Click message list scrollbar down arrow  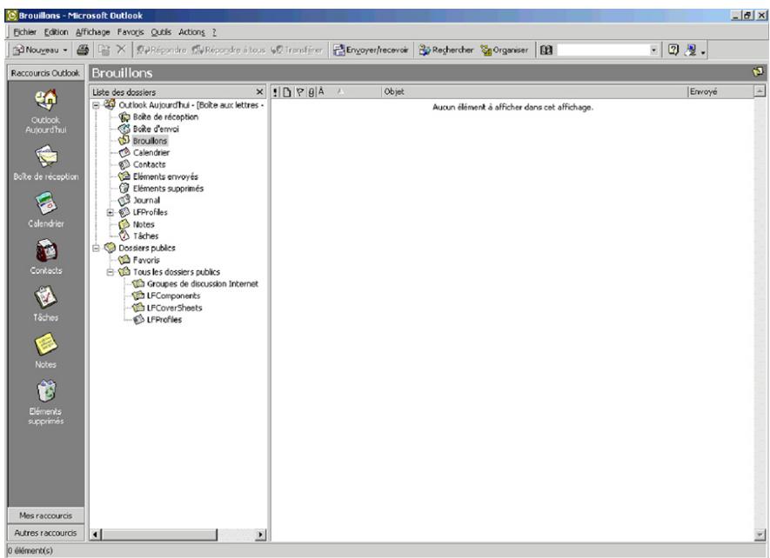coord(760,535)
